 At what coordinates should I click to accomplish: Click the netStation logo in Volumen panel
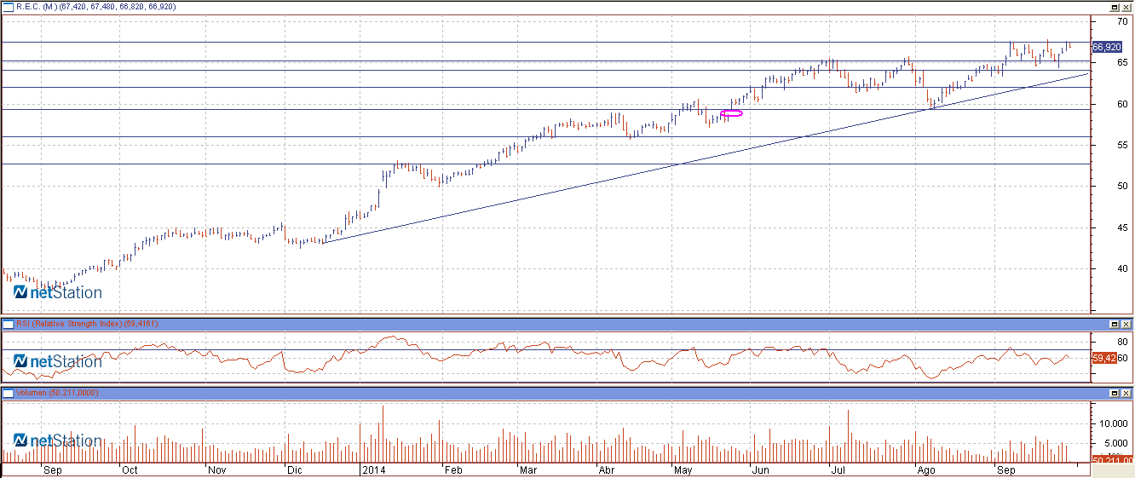(x=57, y=441)
